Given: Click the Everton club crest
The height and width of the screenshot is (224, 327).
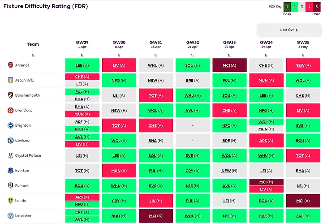Looking at the screenshot, I should (11, 171).
